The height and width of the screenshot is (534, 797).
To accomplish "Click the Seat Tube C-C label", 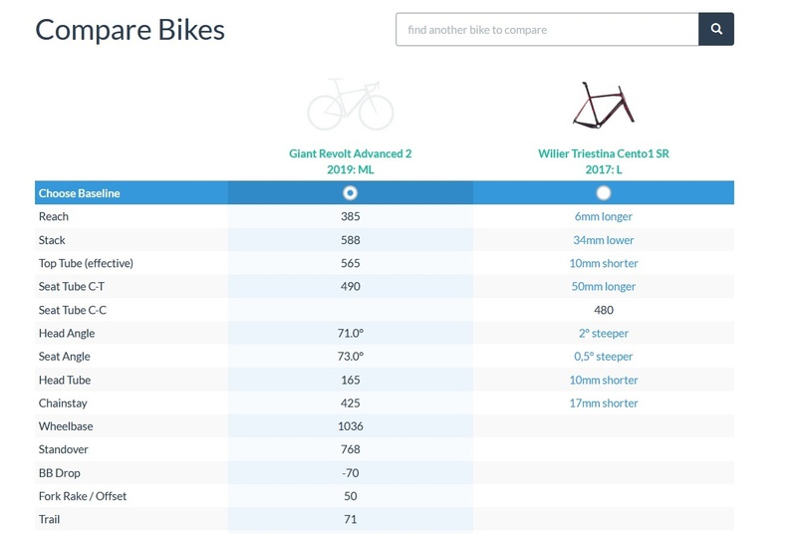I will pos(73,310).
